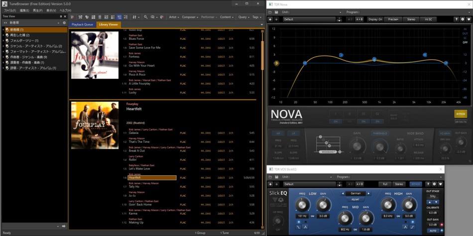Toggle band III ON button in Nova

pos(363,121)
